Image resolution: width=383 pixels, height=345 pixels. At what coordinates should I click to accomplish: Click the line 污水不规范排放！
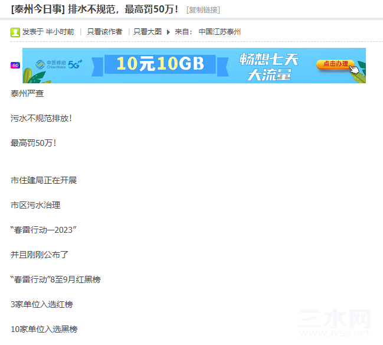click(41, 118)
